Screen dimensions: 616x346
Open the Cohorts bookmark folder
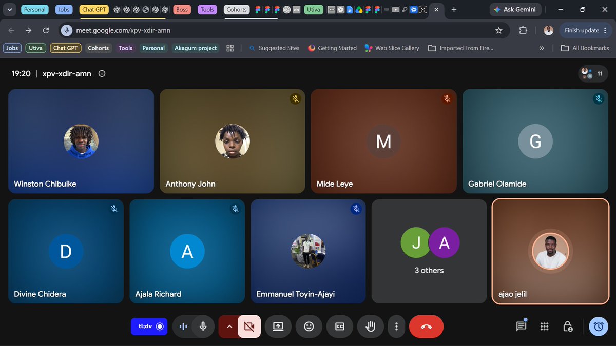[98, 48]
